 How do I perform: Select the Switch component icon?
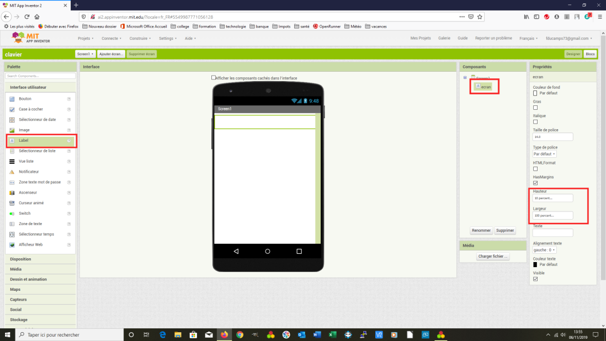pyautogui.click(x=12, y=214)
